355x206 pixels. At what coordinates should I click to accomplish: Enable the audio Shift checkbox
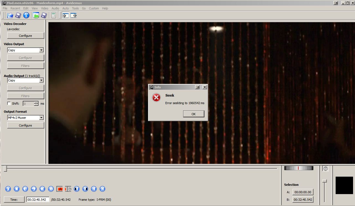click(x=9, y=104)
